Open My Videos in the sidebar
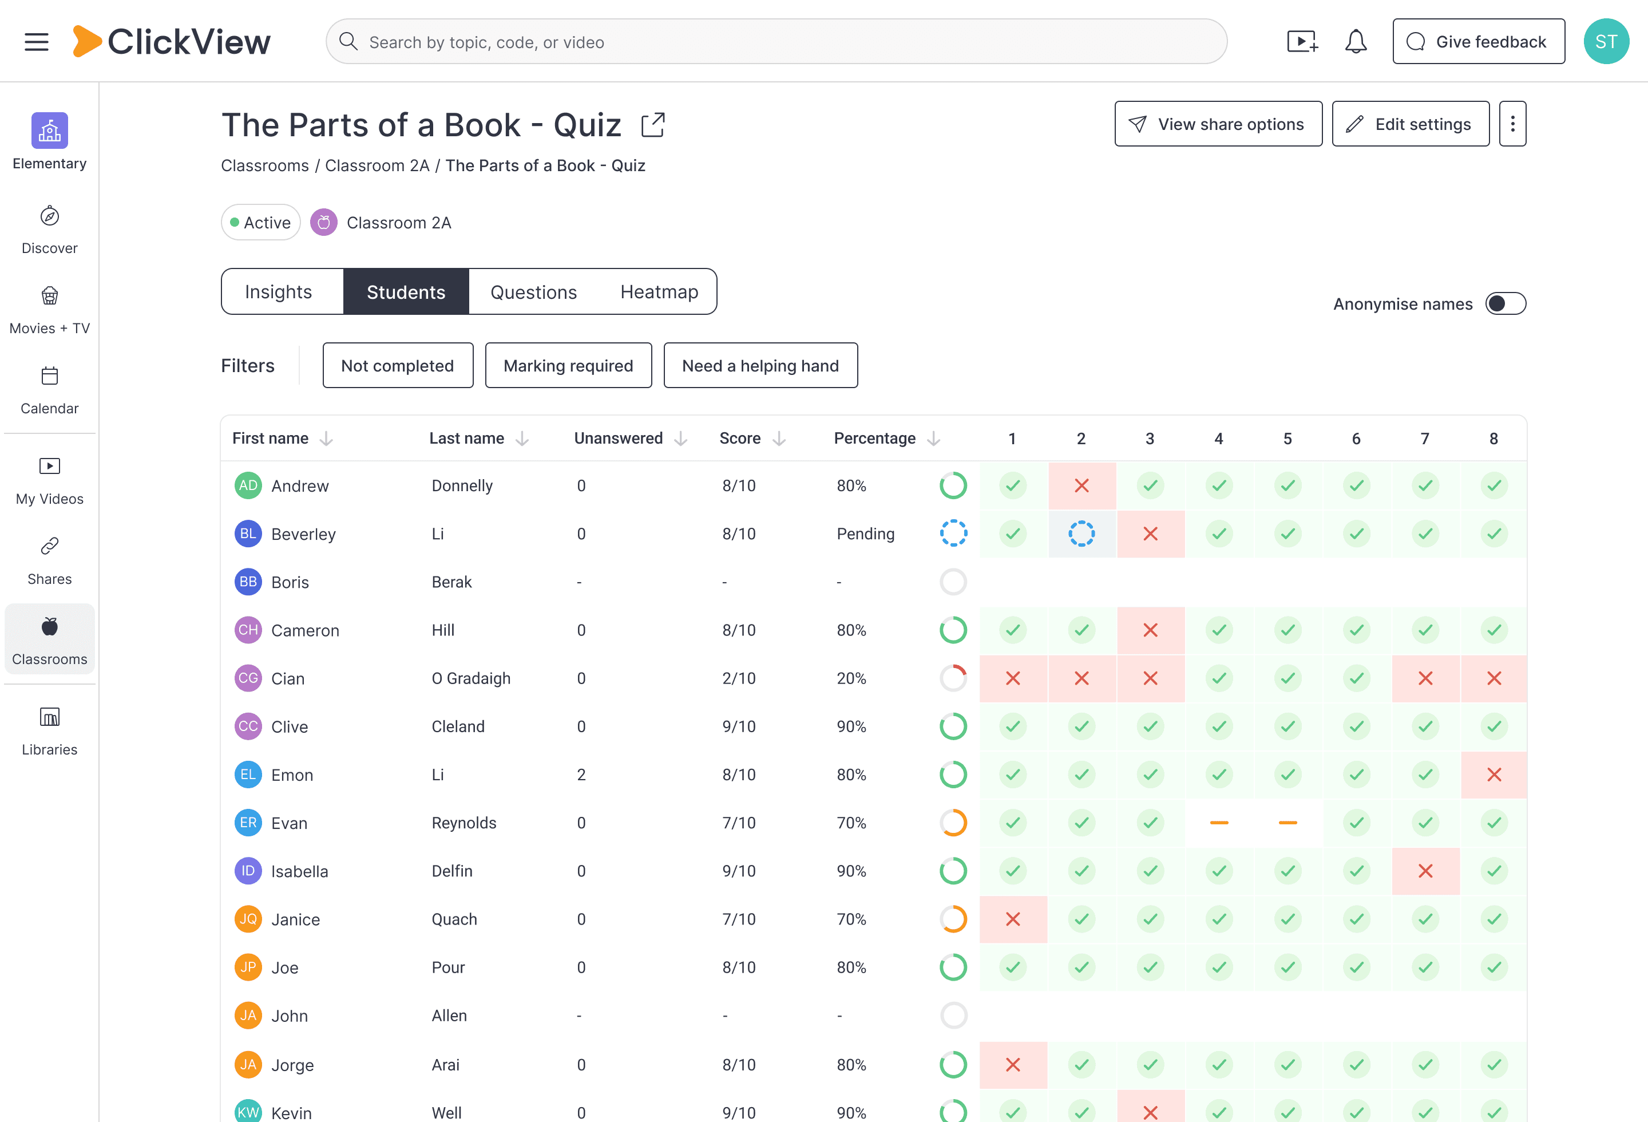 50,481
